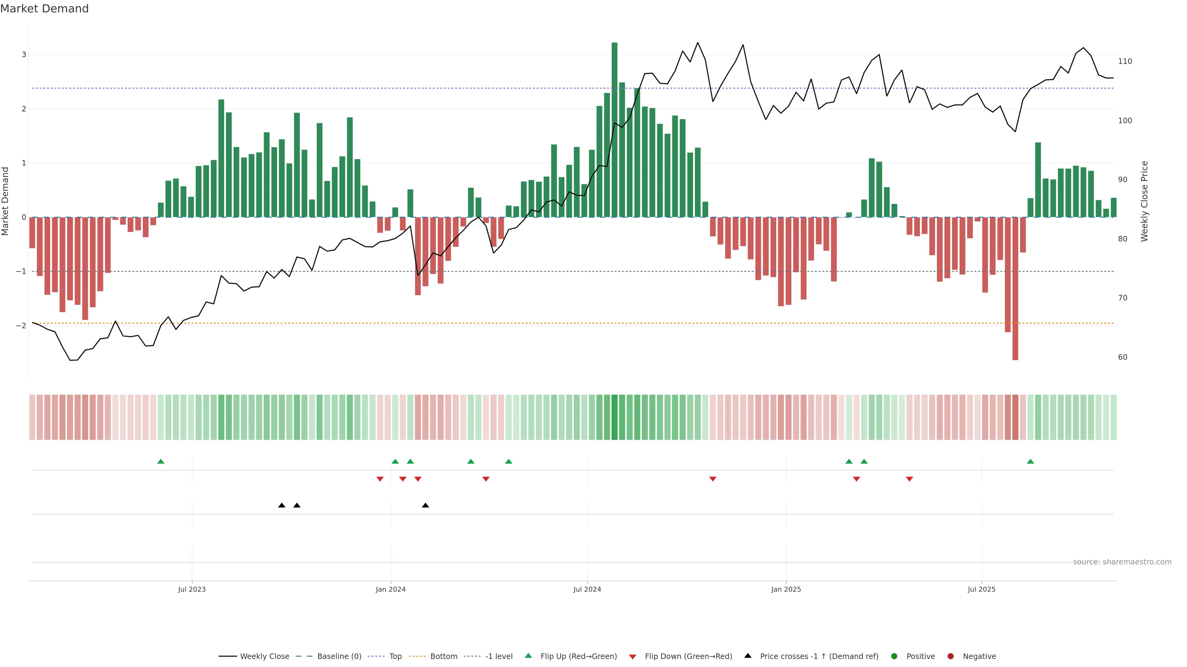The image size is (1187, 667).
Task: Click the first green Flip Up marker before Jul 2023
Action: click(x=161, y=462)
